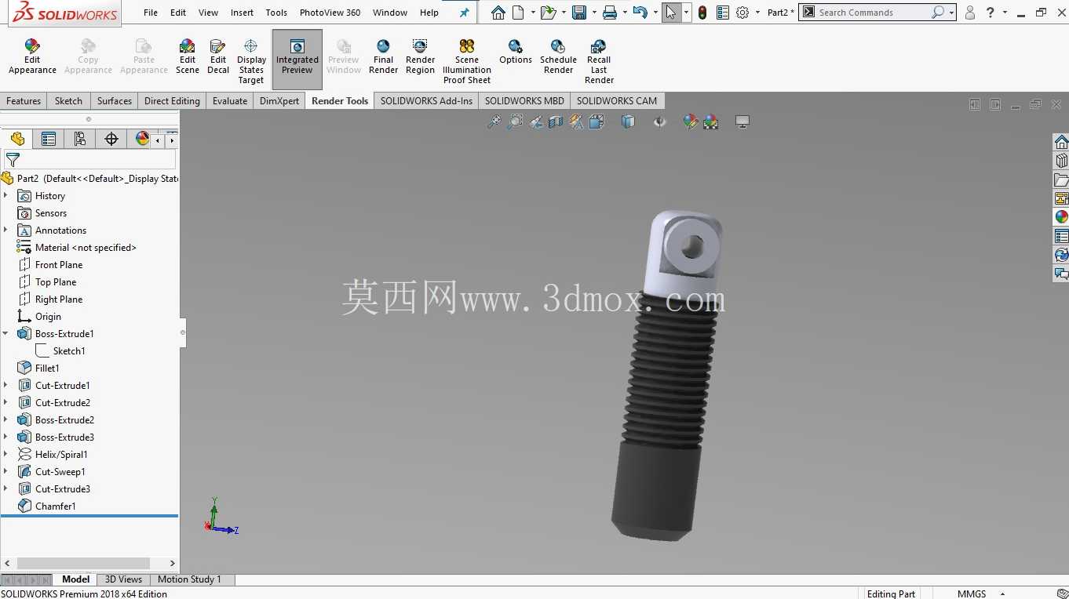Switch to FeatureManager design tree tab
The image size is (1069, 599).
17,139
